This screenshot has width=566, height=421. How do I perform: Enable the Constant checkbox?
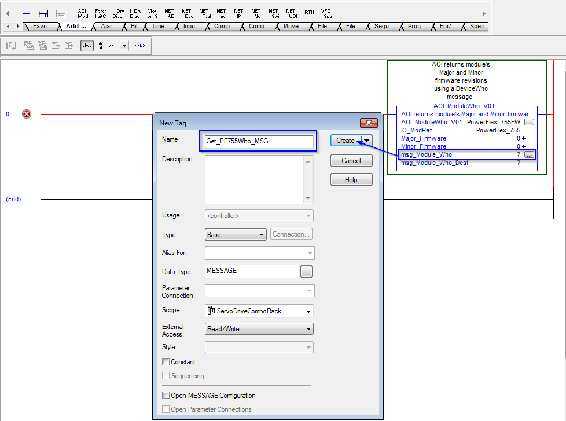pos(166,361)
